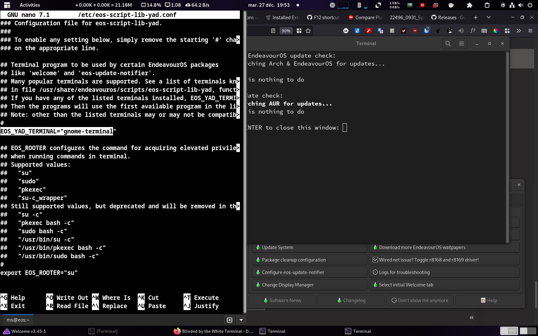Open Logs for troubleshooting
This screenshot has height=336, width=538.
point(444,272)
